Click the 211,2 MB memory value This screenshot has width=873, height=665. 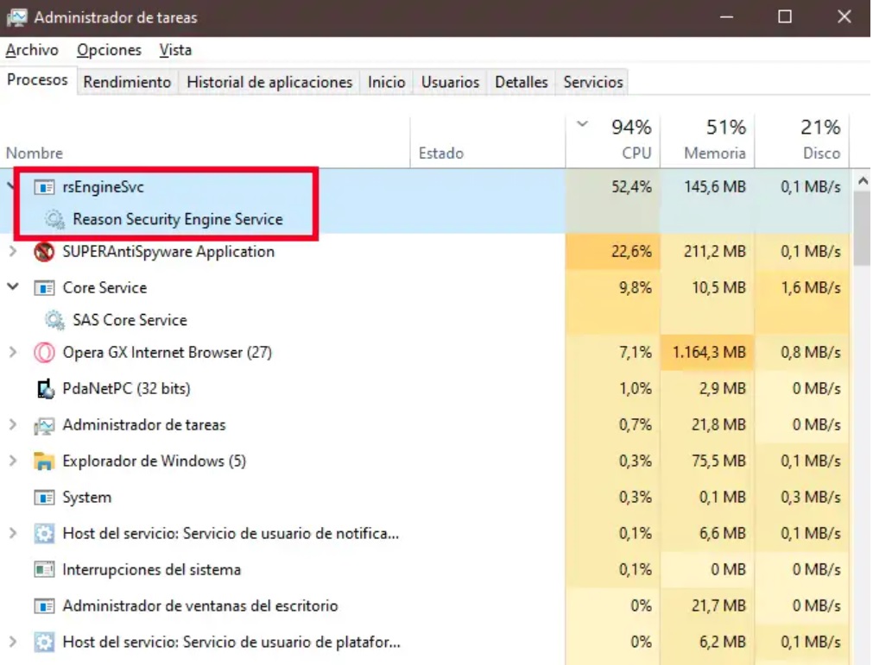(x=715, y=252)
